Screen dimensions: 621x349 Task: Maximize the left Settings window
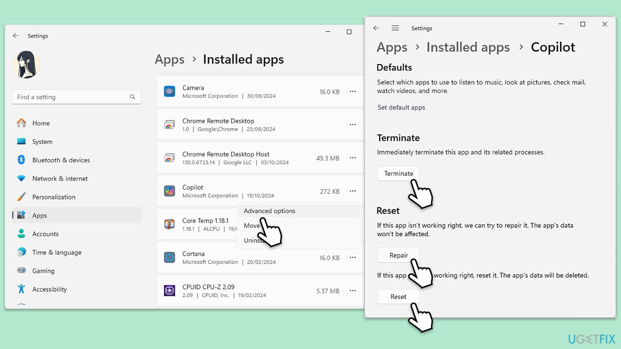point(349,32)
